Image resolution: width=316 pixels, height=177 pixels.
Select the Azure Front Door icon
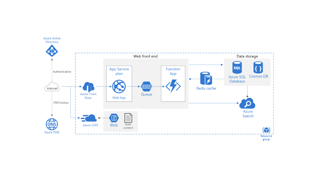point(88,87)
